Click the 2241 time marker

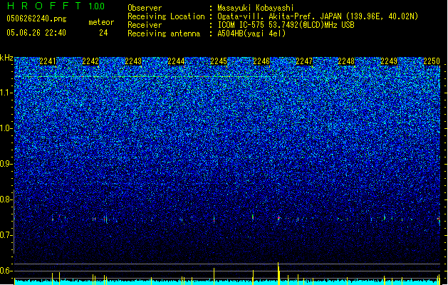click(x=48, y=61)
